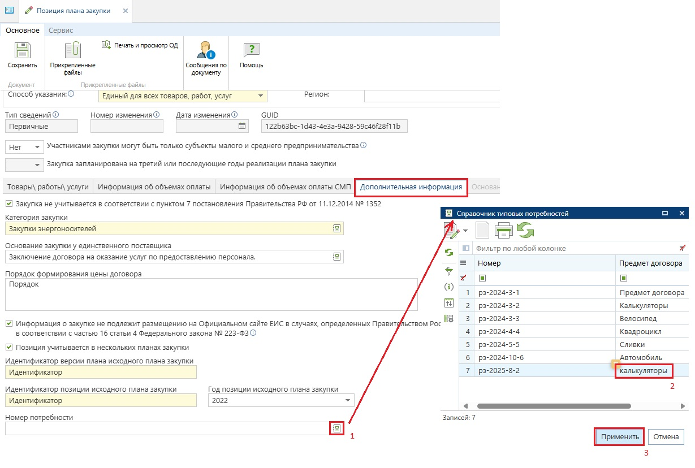
Task: Open dropdown for Закупка запланирована на третий год
Action: tap(37, 165)
